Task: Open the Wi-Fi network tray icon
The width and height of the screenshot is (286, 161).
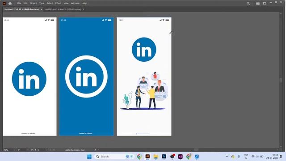Action: point(253,157)
